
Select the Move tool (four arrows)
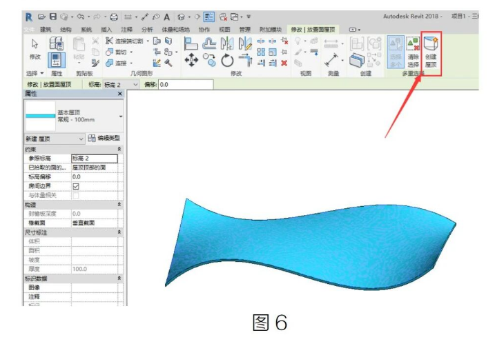pyautogui.click(x=191, y=60)
